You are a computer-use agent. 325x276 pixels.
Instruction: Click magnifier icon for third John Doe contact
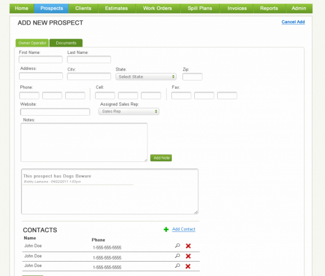(177, 265)
